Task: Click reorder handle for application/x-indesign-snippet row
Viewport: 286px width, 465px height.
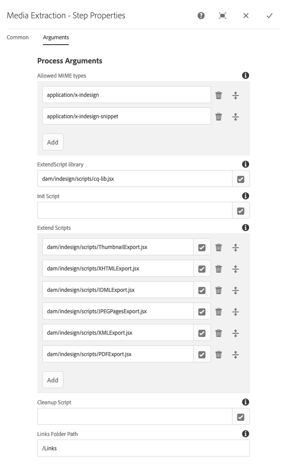Action: pos(236,117)
